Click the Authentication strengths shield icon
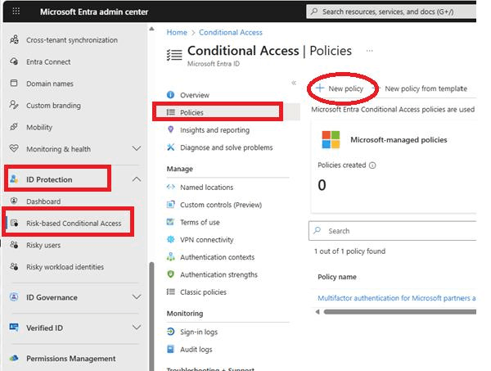491x371 pixels. pos(171,275)
